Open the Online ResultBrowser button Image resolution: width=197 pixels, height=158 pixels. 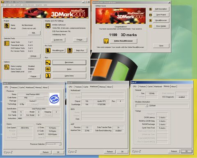coord(124,41)
